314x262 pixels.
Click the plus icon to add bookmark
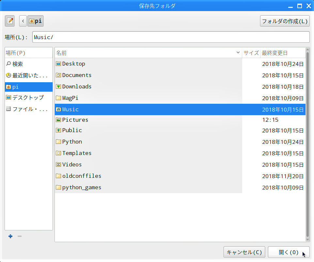10,236
